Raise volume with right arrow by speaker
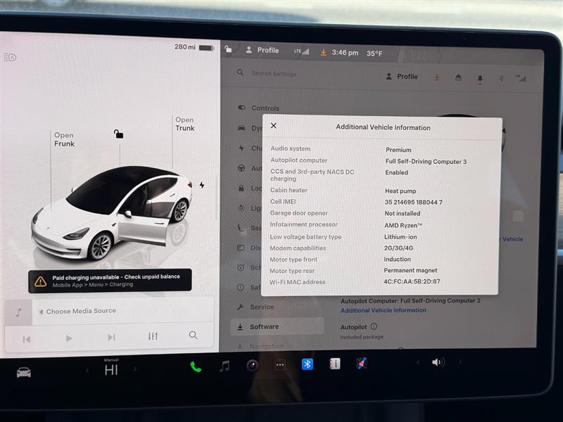 [460, 362]
